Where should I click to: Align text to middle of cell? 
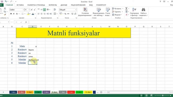(41, 10)
